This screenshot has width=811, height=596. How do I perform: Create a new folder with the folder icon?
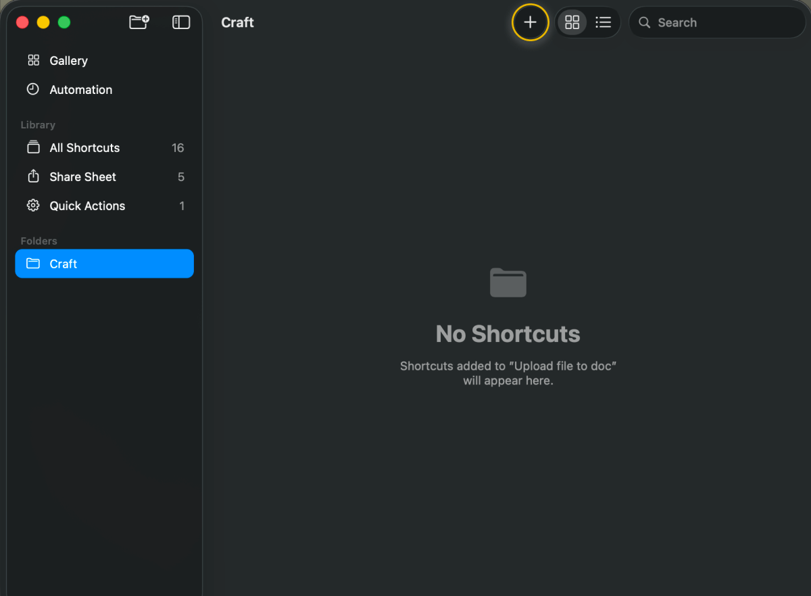click(x=138, y=22)
